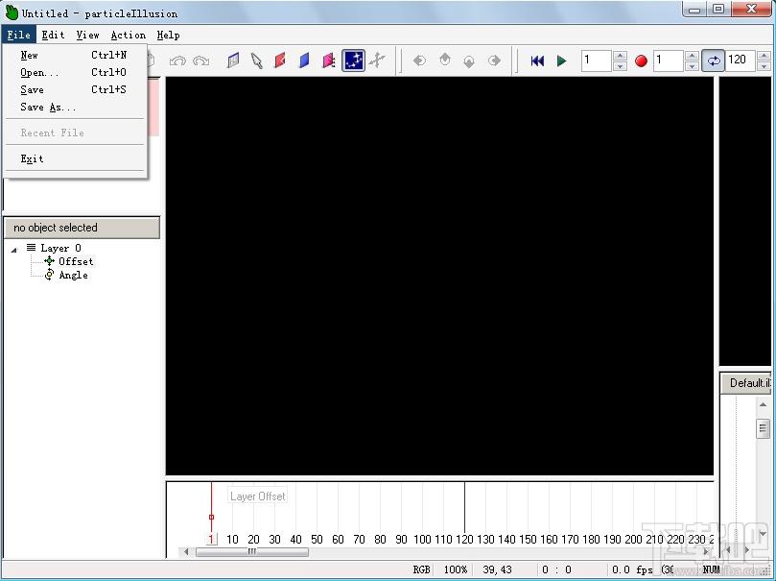Click the undo arrow icon
776x581 pixels.
click(177, 61)
